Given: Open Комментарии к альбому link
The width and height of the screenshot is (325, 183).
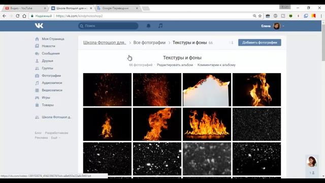Looking at the screenshot, I should coord(216,65).
